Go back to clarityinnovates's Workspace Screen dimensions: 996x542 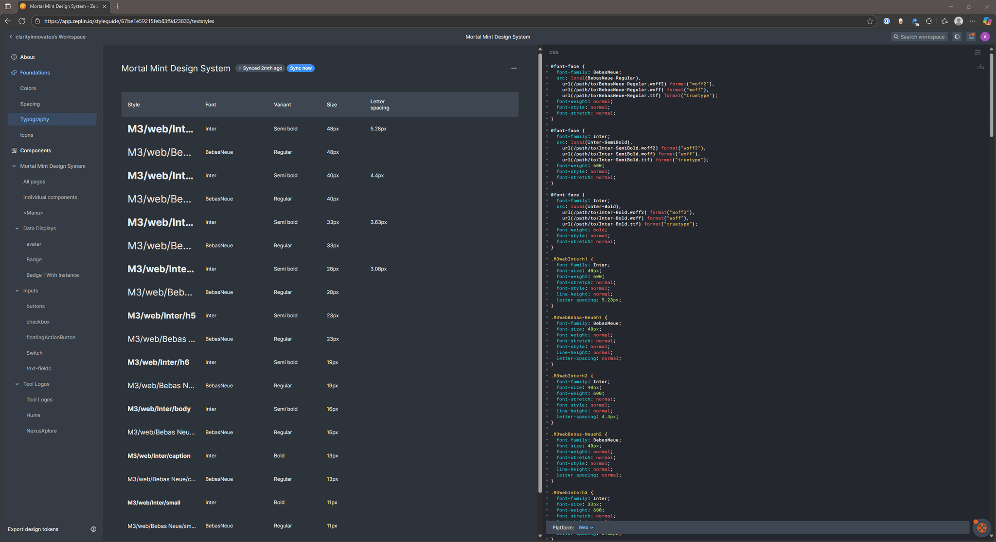[x=47, y=37]
